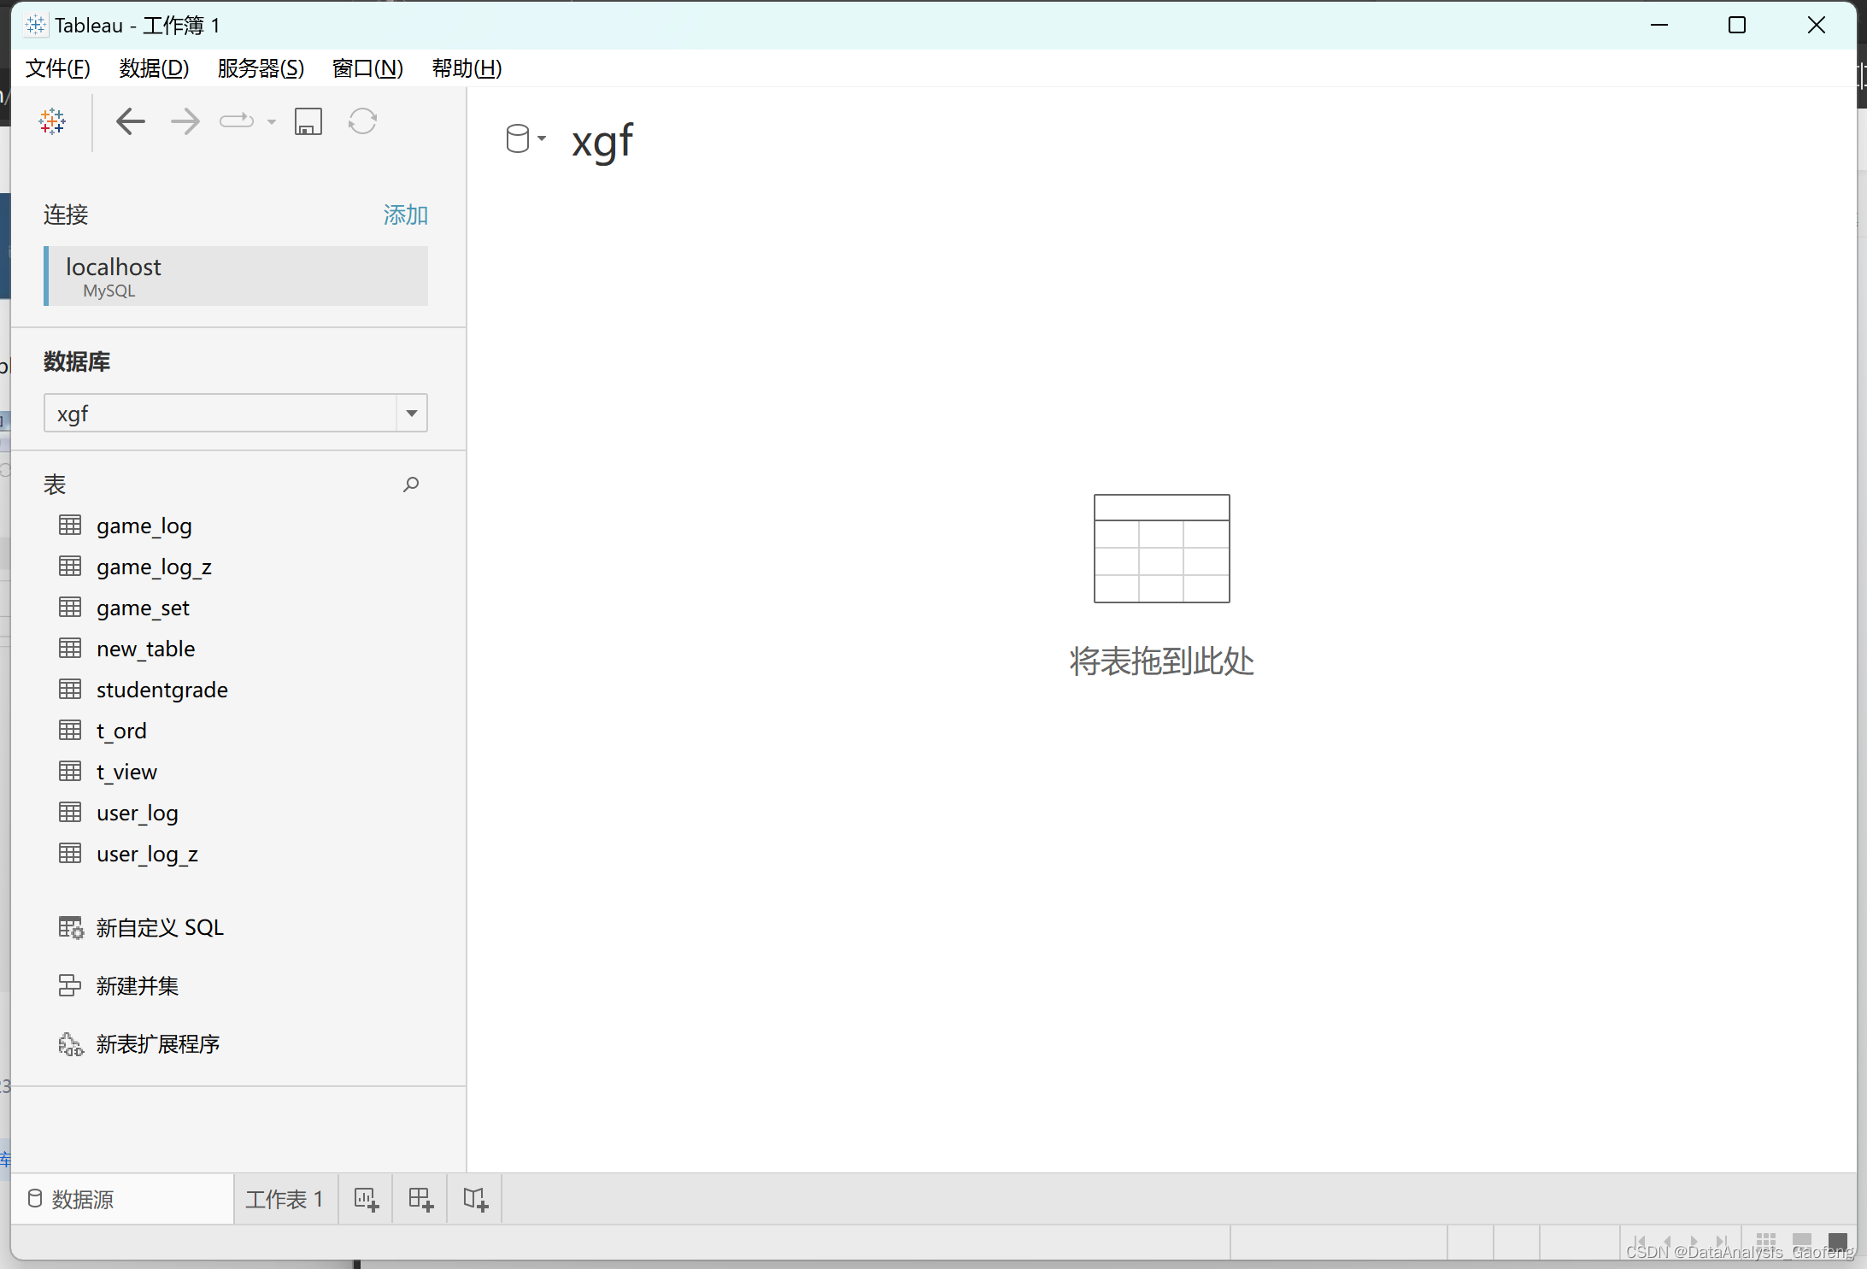
Task: Click 添加 to add a connection
Action: 405,214
